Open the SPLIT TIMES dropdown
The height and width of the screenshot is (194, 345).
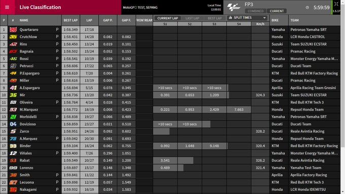pos(247,18)
